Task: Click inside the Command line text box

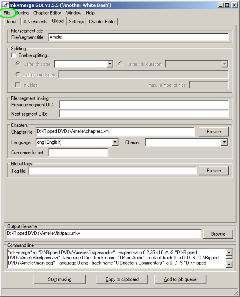Action: [x=117, y=258]
